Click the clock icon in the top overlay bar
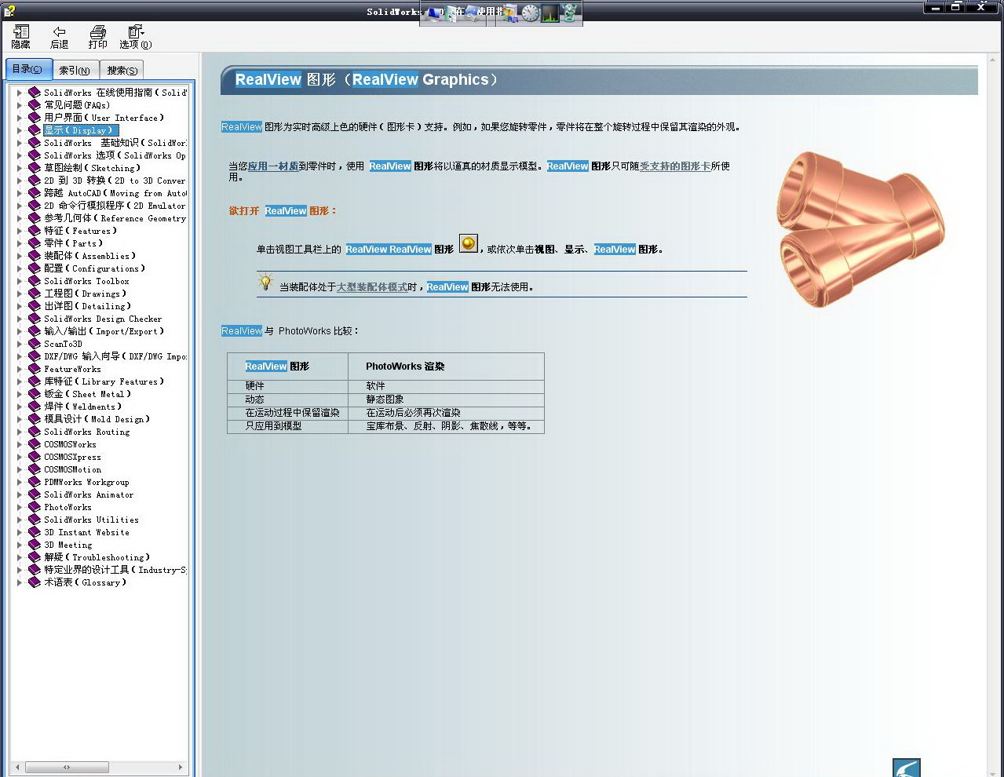 [x=531, y=13]
